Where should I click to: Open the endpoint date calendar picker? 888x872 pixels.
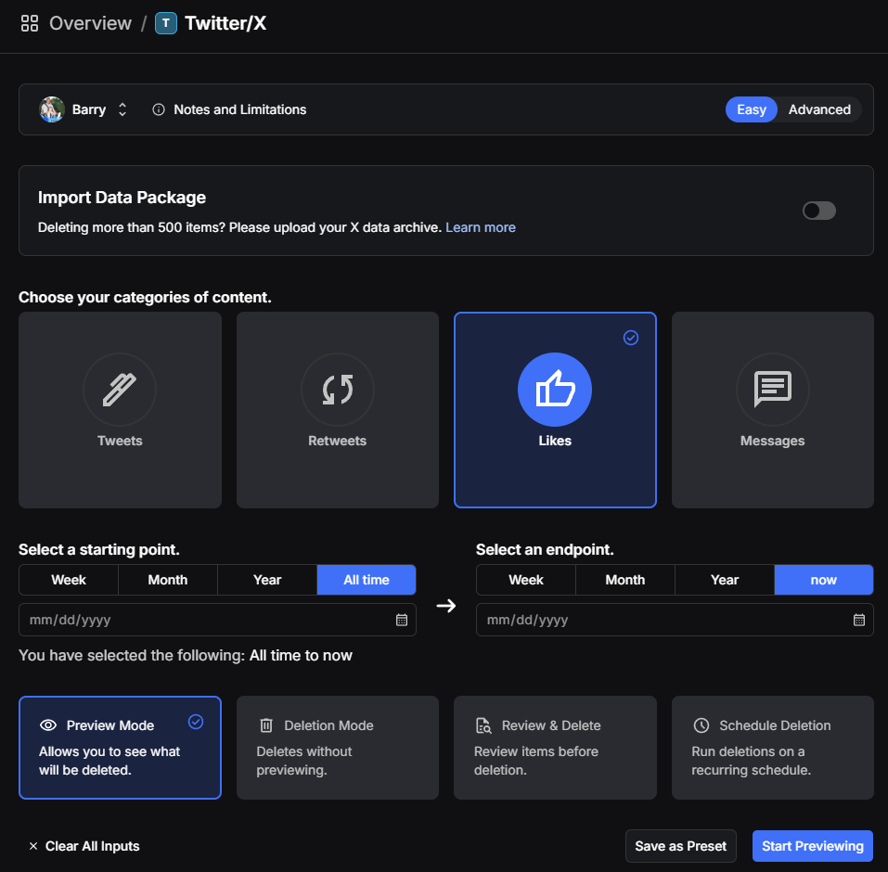pos(859,620)
